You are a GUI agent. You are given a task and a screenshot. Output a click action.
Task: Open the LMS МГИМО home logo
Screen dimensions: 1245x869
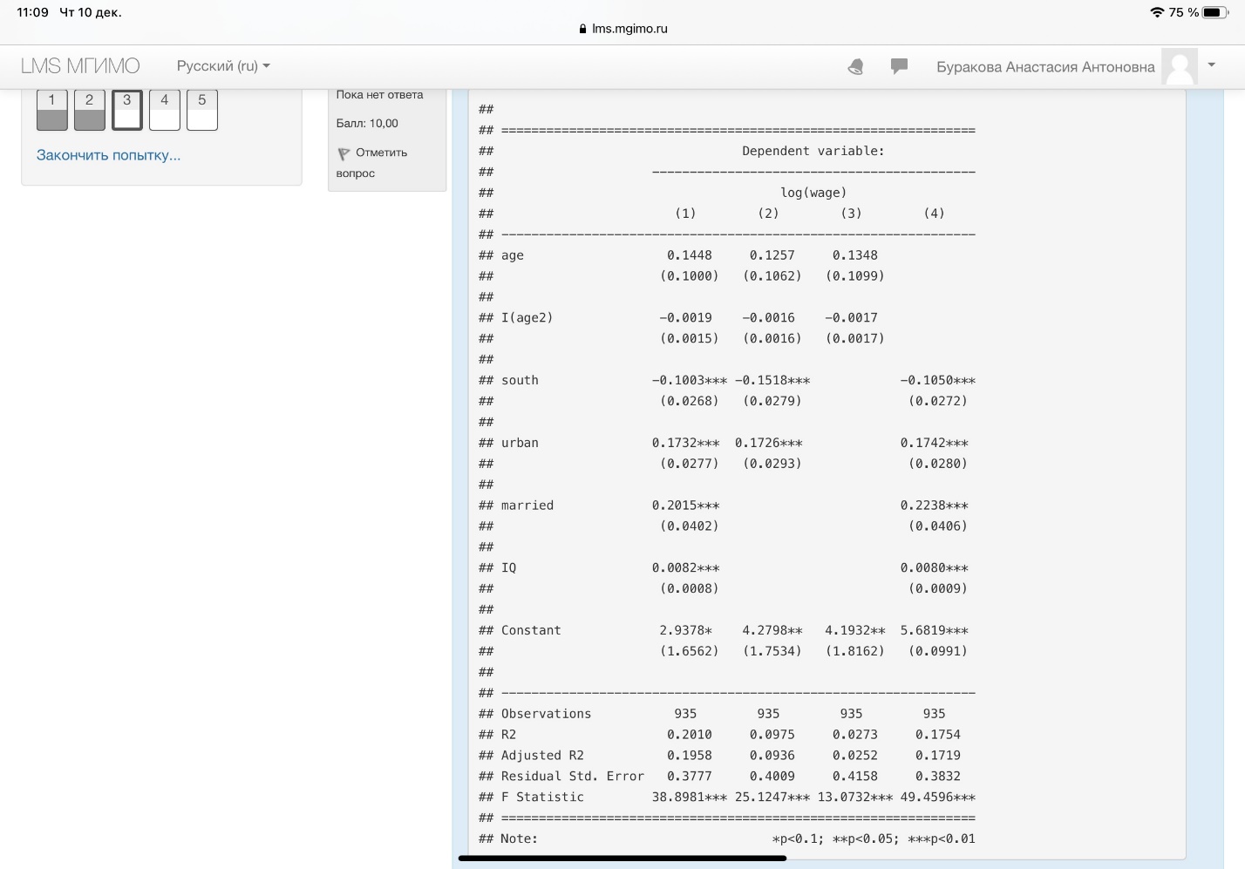tap(80, 66)
